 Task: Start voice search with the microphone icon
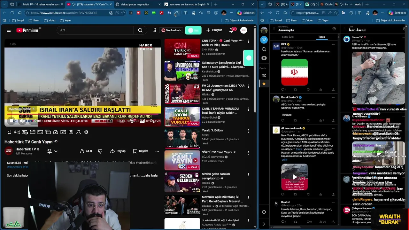(155, 30)
